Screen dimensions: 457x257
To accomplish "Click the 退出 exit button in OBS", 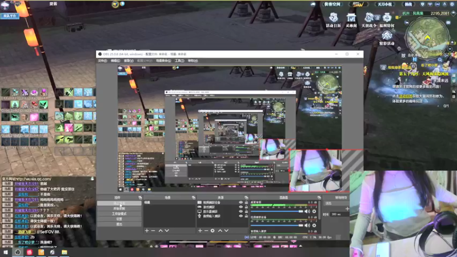I will click(119, 224).
